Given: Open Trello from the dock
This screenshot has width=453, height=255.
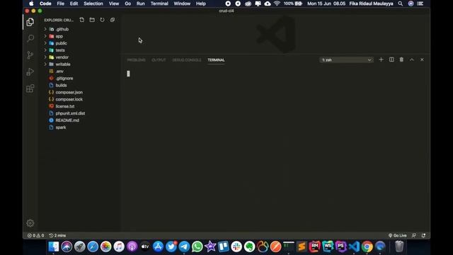Looking at the screenshot, I should click(224, 246).
